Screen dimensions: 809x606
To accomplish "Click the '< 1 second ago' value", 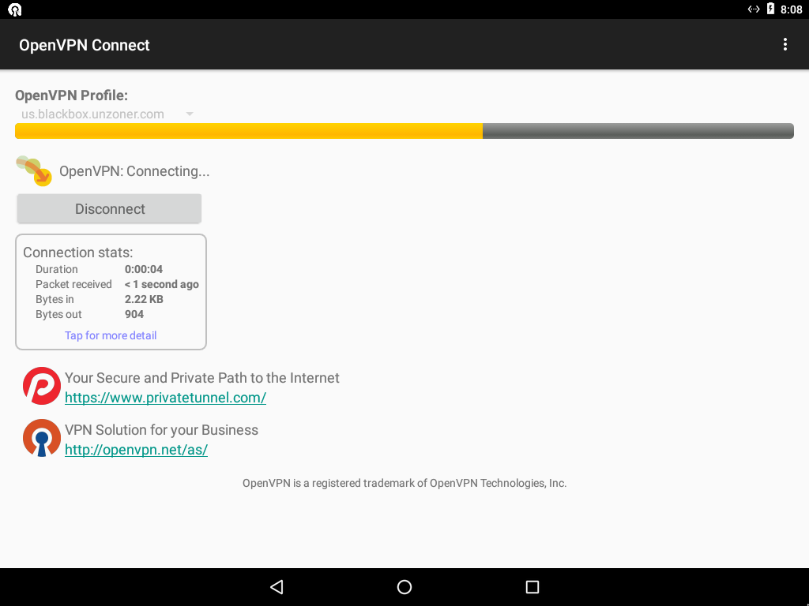I will point(161,284).
